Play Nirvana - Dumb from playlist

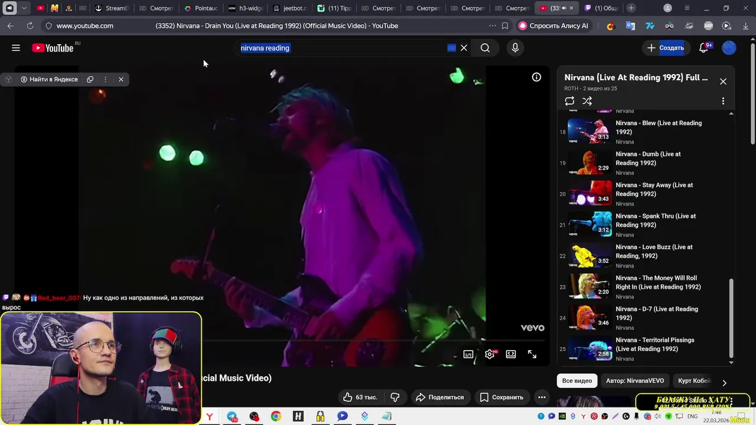click(644, 162)
